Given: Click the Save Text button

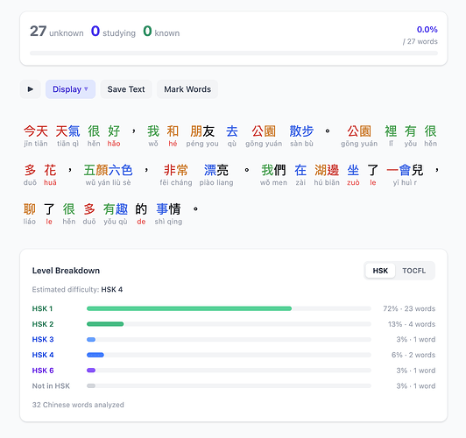Looking at the screenshot, I should coord(126,89).
